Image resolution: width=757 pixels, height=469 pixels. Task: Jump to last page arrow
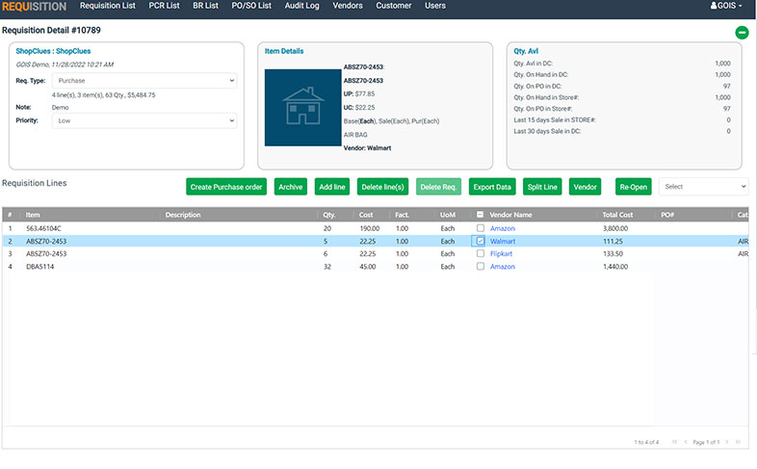click(738, 441)
